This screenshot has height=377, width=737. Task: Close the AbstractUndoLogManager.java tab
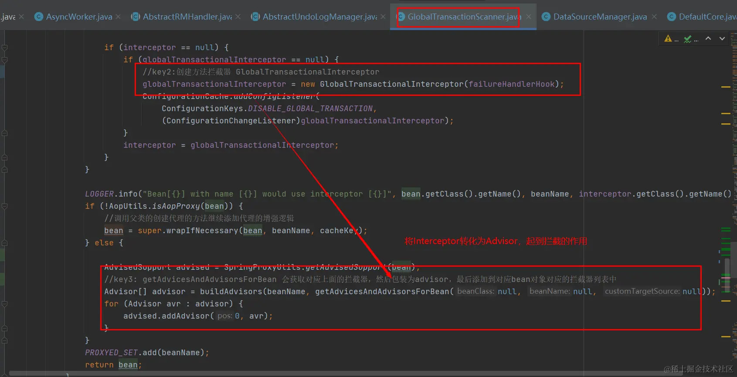click(383, 17)
